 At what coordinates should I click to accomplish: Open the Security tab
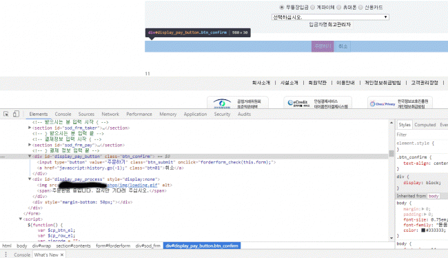[222, 114]
